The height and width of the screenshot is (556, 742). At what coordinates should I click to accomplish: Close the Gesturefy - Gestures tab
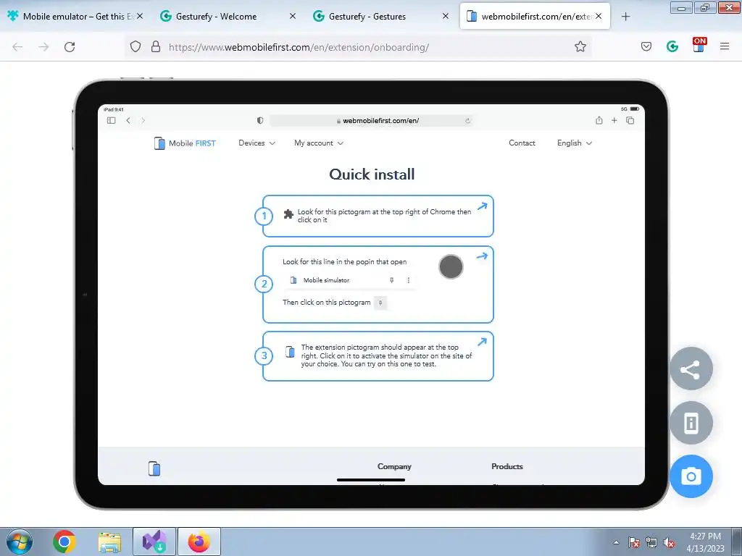coord(446,16)
